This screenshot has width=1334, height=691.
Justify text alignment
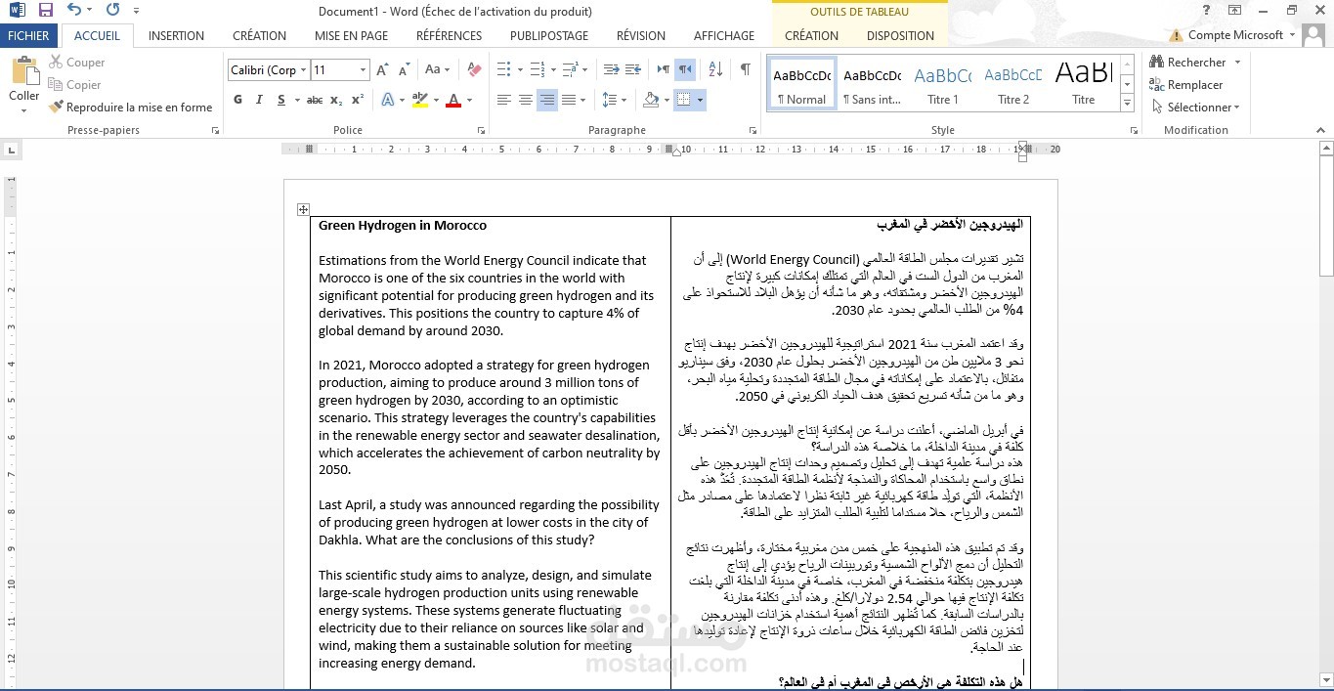(x=569, y=100)
